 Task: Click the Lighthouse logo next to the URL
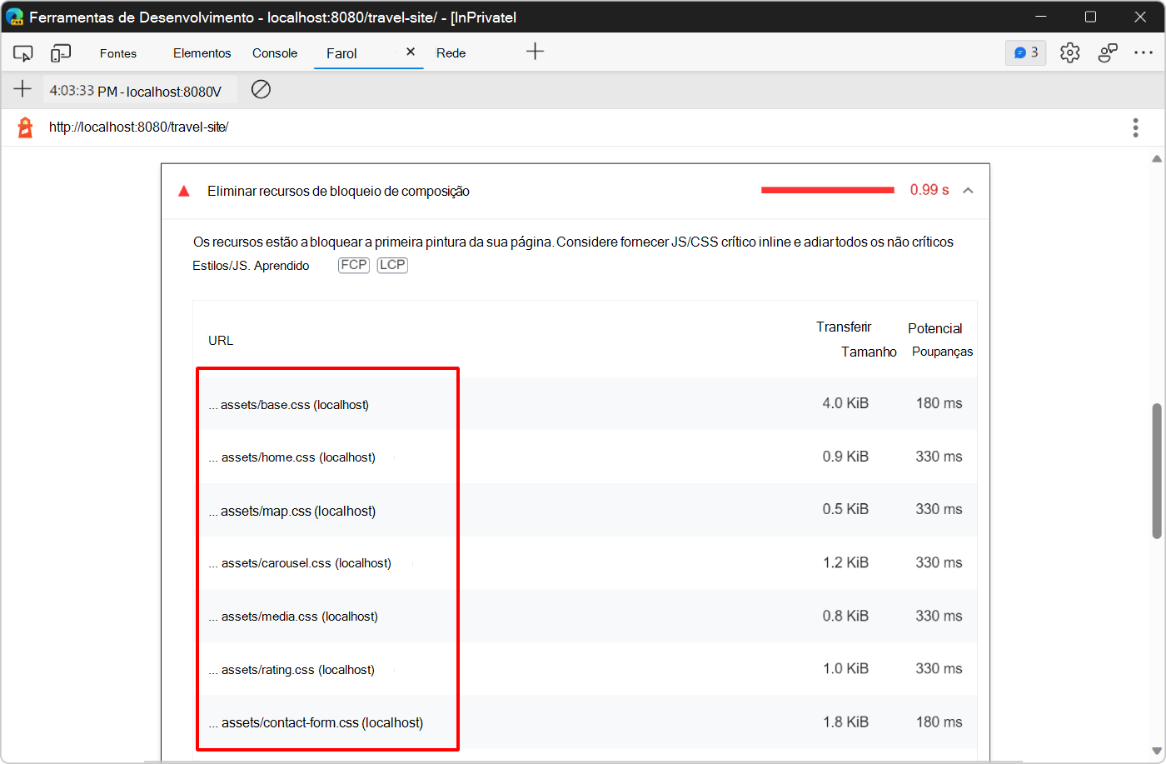click(x=23, y=127)
